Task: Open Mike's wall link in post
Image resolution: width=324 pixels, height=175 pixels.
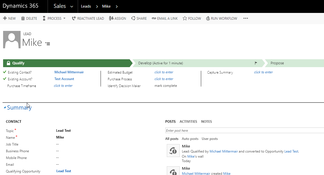Action: point(191,156)
